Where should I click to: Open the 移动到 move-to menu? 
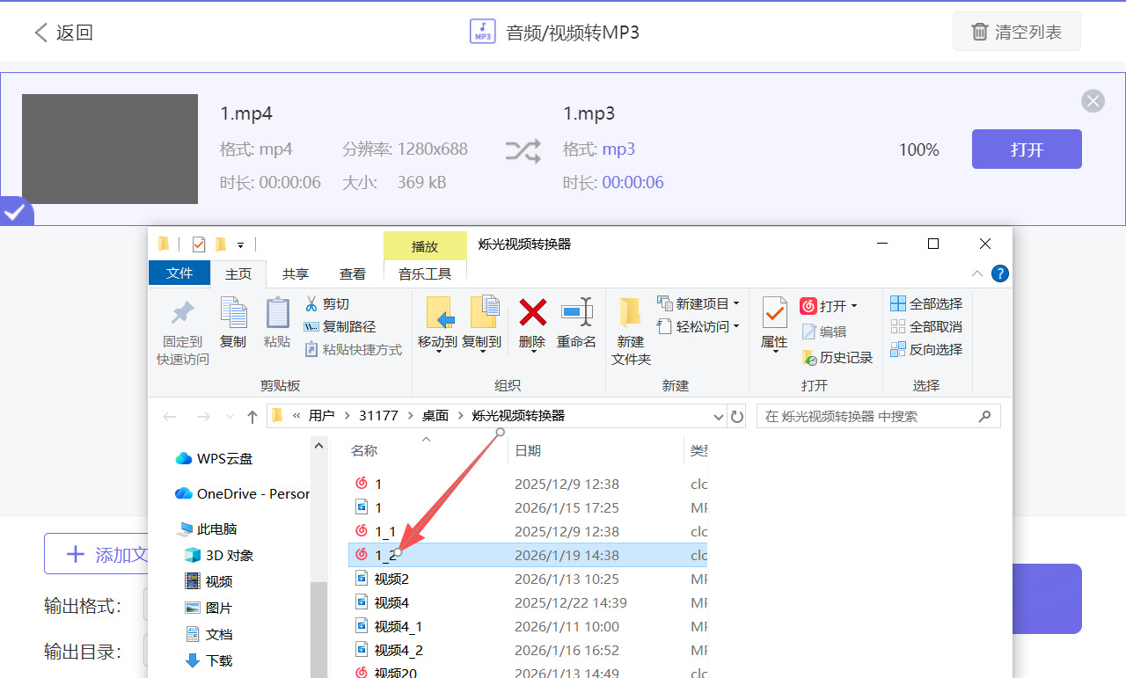[437, 323]
